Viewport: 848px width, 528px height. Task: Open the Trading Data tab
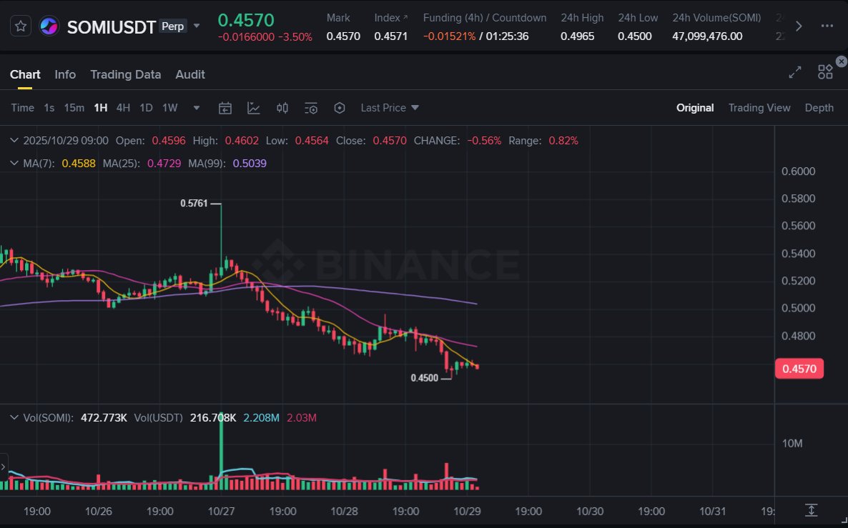[125, 74]
